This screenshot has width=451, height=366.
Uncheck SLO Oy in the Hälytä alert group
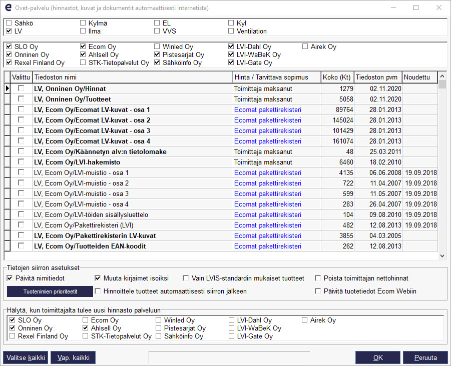coord(13,319)
